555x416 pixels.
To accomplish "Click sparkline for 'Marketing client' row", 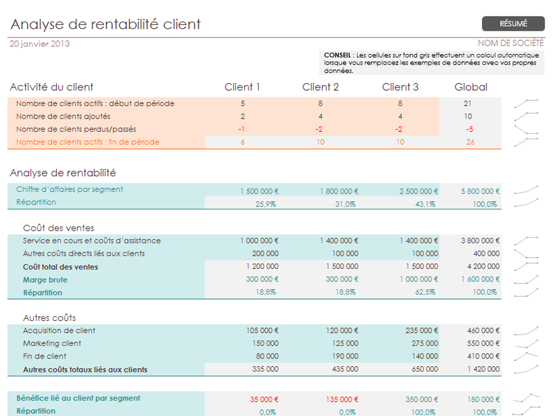I will coord(527,343).
